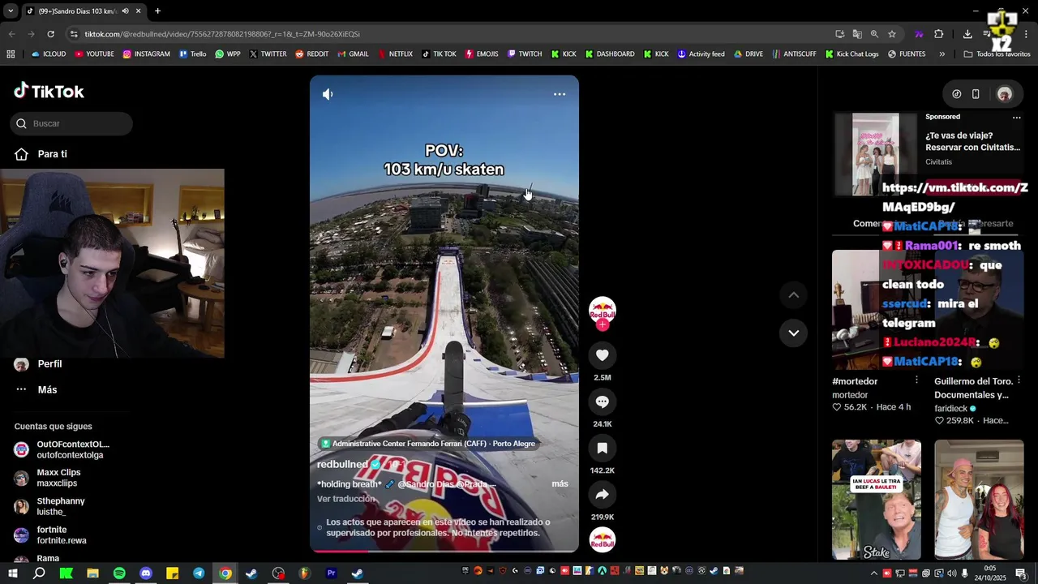The width and height of the screenshot is (1038, 584).
Task: Open the INSTAGRAM bookmark
Action: point(146,54)
